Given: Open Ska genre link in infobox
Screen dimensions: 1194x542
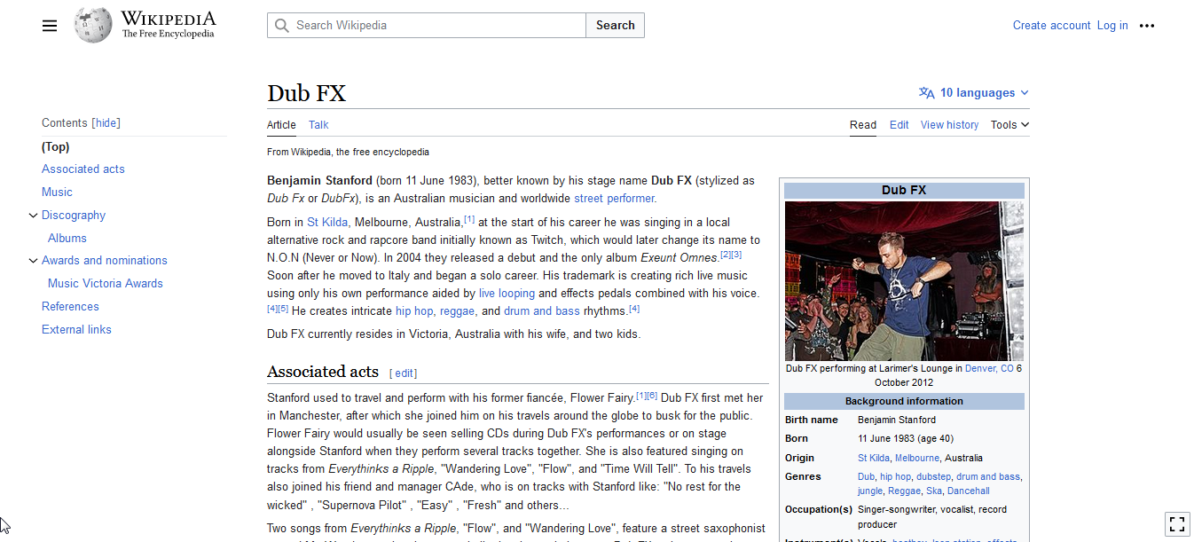Looking at the screenshot, I should [933, 491].
